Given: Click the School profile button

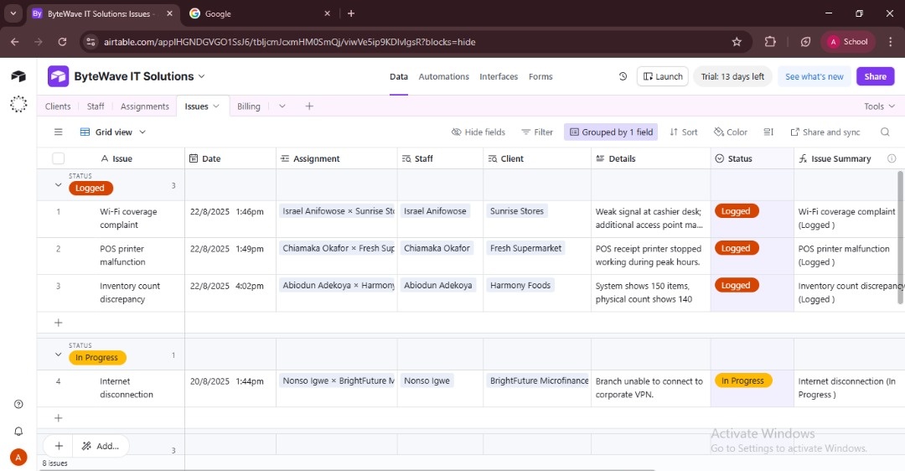Looking at the screenshot, I should tap(848, 42).
